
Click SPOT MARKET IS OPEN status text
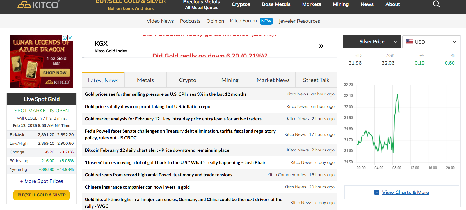click(x=42, y=111)
